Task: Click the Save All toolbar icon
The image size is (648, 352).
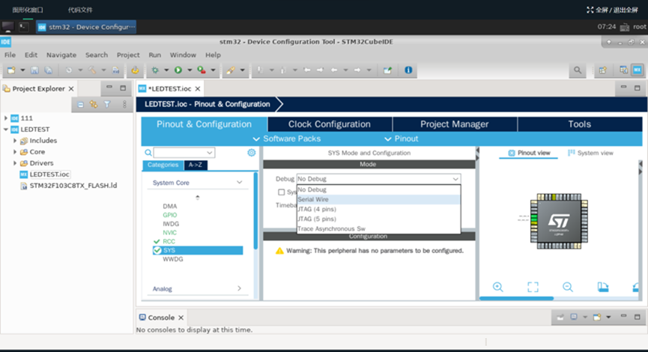Action: pos(49,70)
